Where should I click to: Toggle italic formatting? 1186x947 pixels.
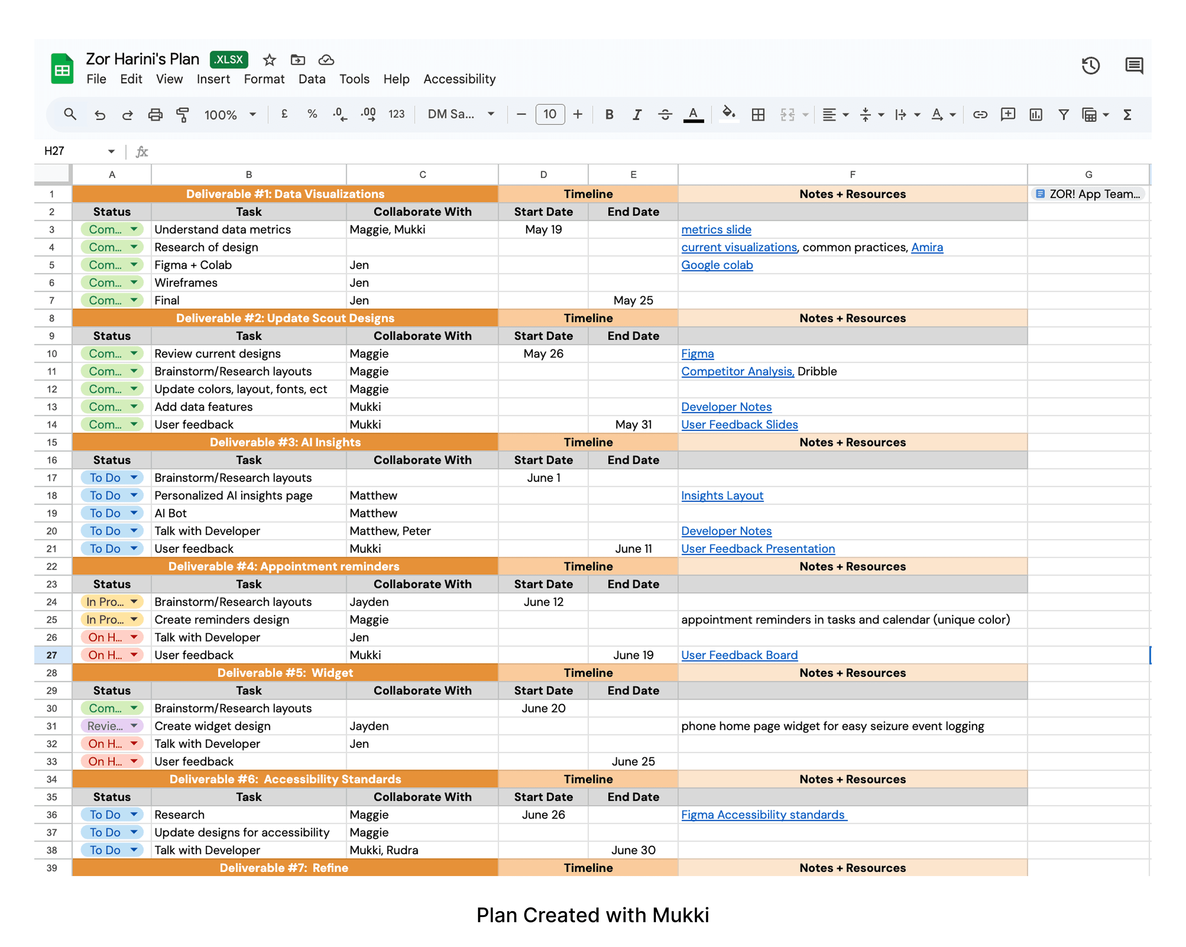pyautogui.click(x=637, y=114)
